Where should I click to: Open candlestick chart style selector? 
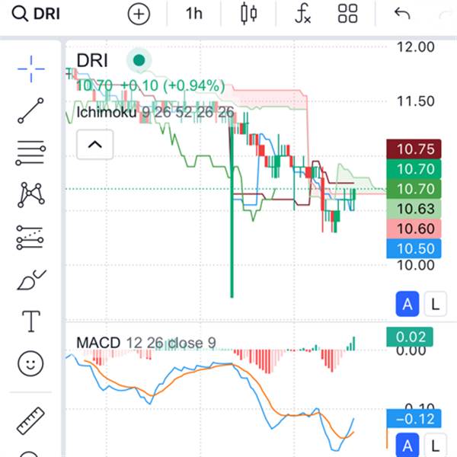click(249, 14)
